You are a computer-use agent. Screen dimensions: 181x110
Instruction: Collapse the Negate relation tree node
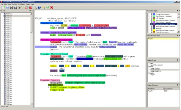149,73
